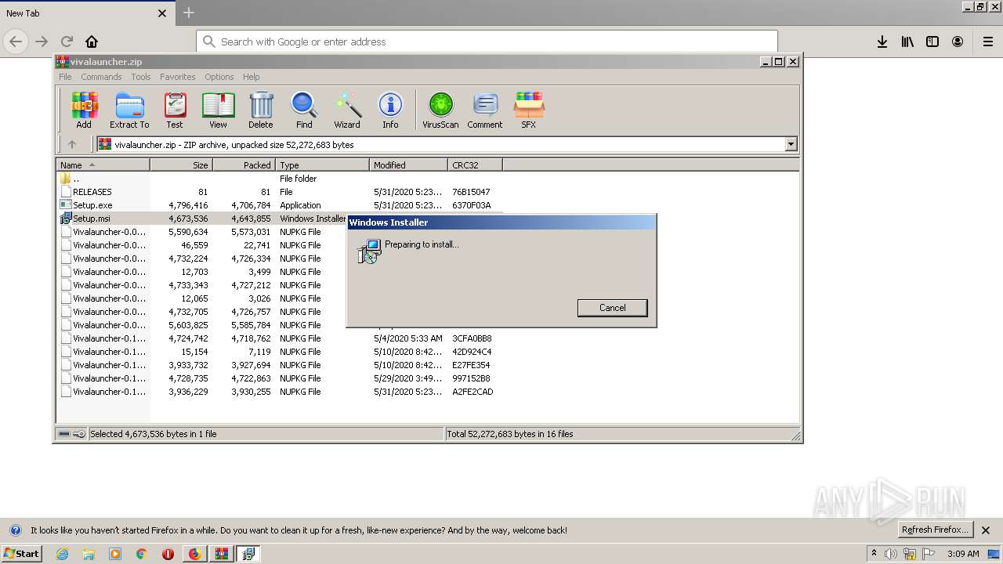Click Firefox back arrow
The height and width of the screenshot is (564, 1003).
point(16,42)
